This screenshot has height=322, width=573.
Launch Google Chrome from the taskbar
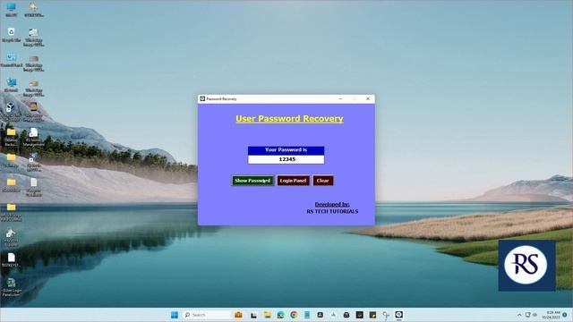[x=294, y=315]
